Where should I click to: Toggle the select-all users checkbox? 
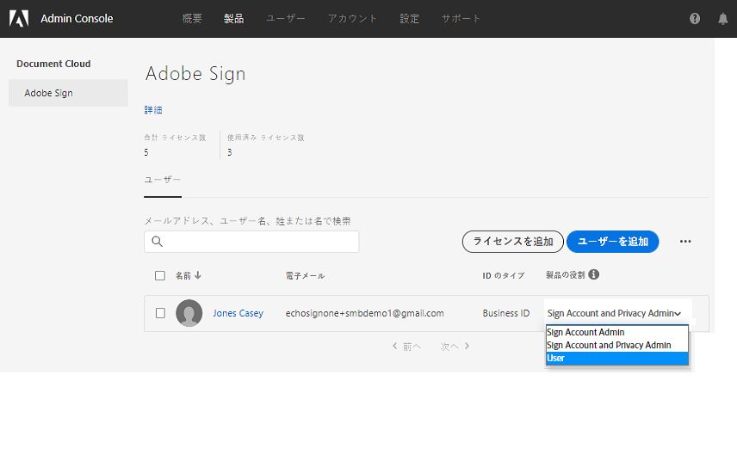(x=160, y=276)
